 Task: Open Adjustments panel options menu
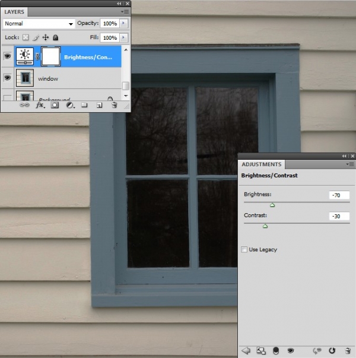pyautogui.click(x=350, y=164)
